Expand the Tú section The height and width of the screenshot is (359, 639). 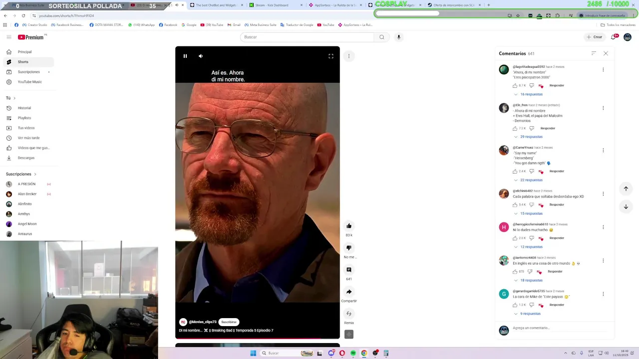(11, 98)
